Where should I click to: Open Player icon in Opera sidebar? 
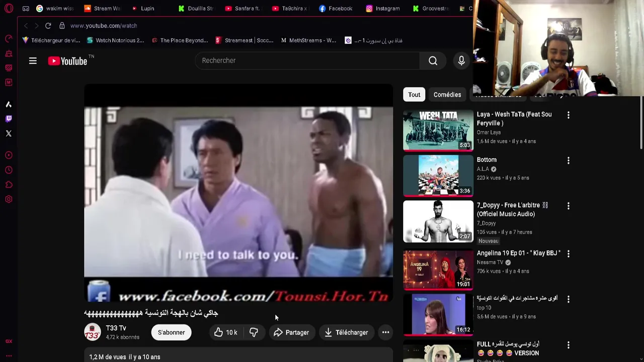(x=9, y=155)
